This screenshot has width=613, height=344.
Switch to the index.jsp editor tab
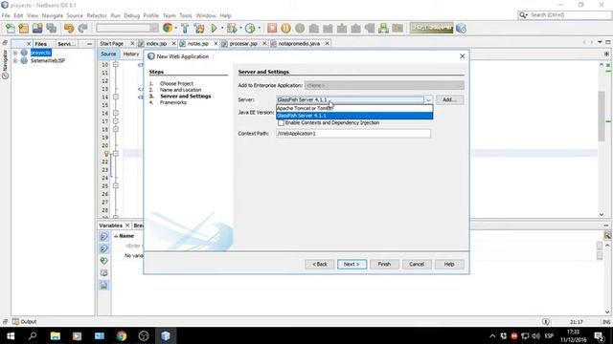[156, 44]
